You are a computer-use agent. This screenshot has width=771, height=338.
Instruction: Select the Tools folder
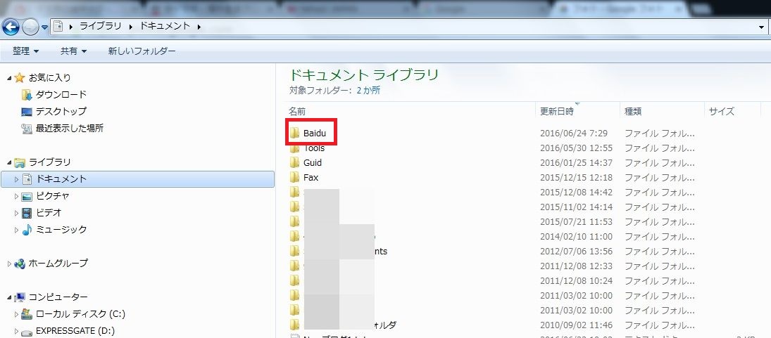[314, 148]
